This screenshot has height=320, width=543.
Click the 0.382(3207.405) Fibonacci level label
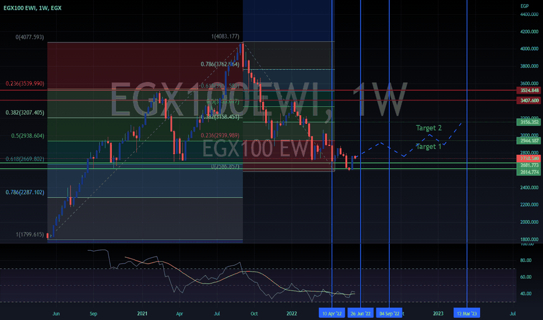(x=25, y=113)
